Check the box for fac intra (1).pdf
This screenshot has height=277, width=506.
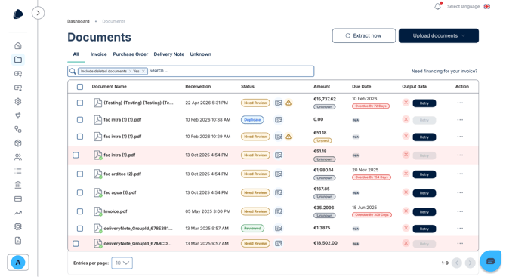(x=76, y=155)
